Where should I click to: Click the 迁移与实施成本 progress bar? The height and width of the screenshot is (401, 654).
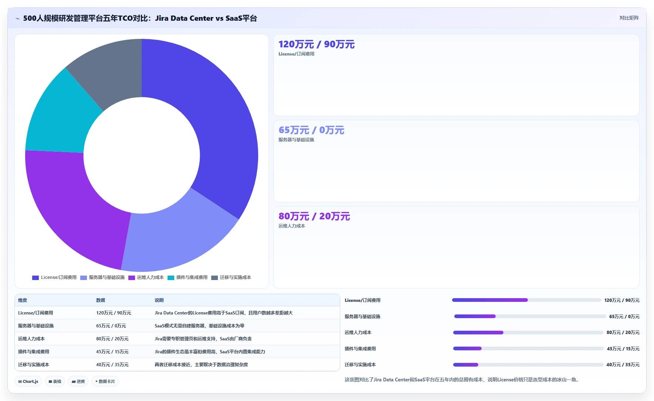coord(528,365)
